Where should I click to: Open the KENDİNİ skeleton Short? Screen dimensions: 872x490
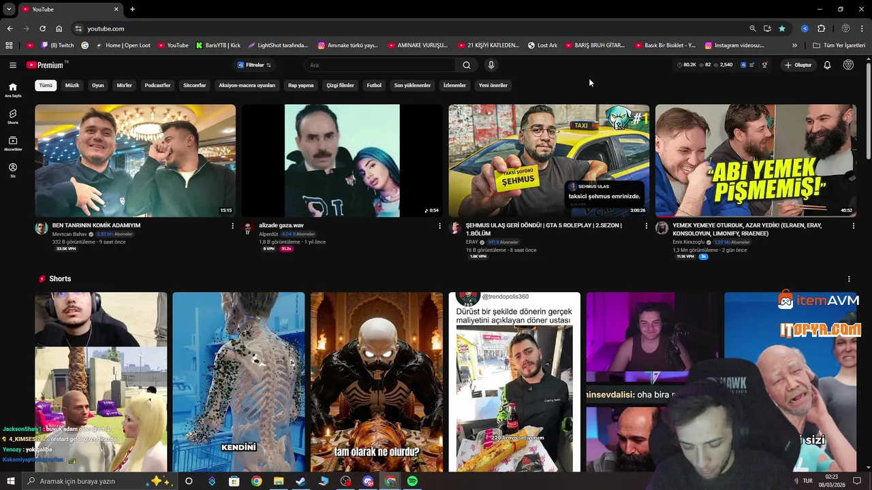point(238,382)
